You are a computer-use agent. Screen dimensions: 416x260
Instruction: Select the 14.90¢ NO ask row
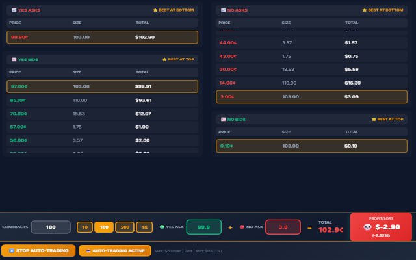click(311, 83)
